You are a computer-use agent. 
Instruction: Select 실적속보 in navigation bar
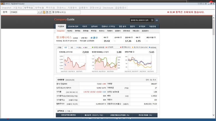tap(94, 26)
